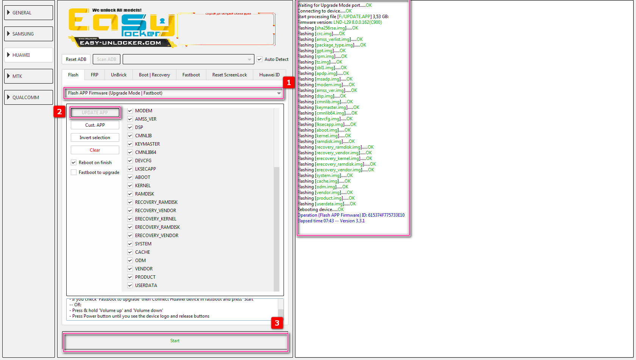636x360 pixels.
Task: Uncheck the KERNEL partition
Action: point(130,186)
